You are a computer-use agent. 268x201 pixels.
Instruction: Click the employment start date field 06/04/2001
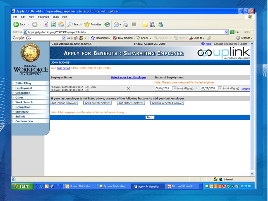tap(163, 88)
